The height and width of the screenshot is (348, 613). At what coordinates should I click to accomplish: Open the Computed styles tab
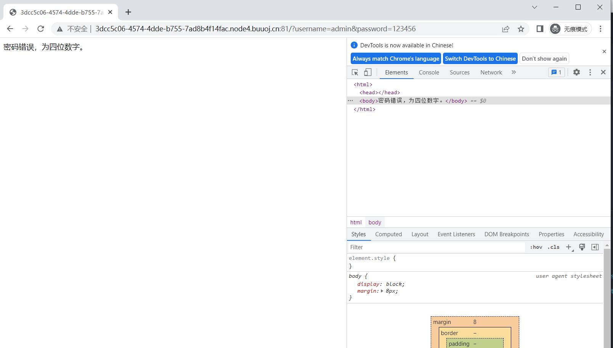click(x=388, y=234)
